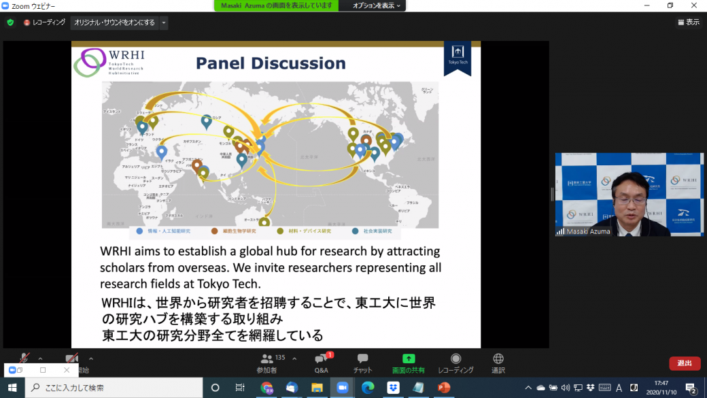Toggle the IME input mode 'A' indicator
This screenshot has width=707, height=398.
pos(619,388)
